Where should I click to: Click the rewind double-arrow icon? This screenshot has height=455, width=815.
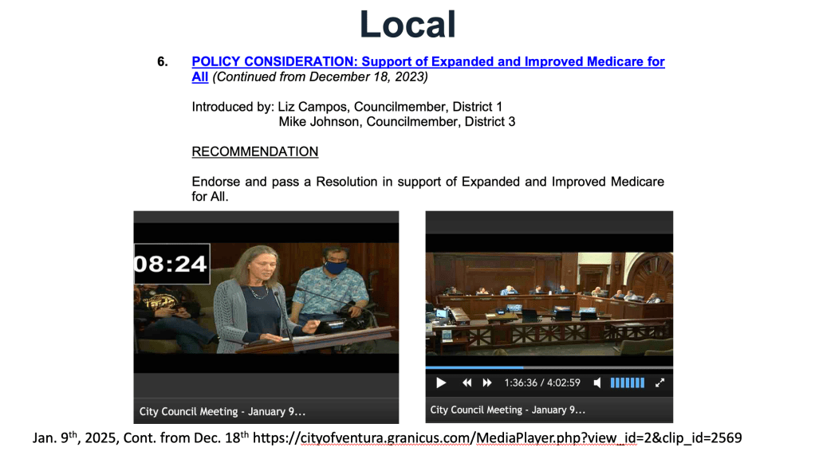467,383
